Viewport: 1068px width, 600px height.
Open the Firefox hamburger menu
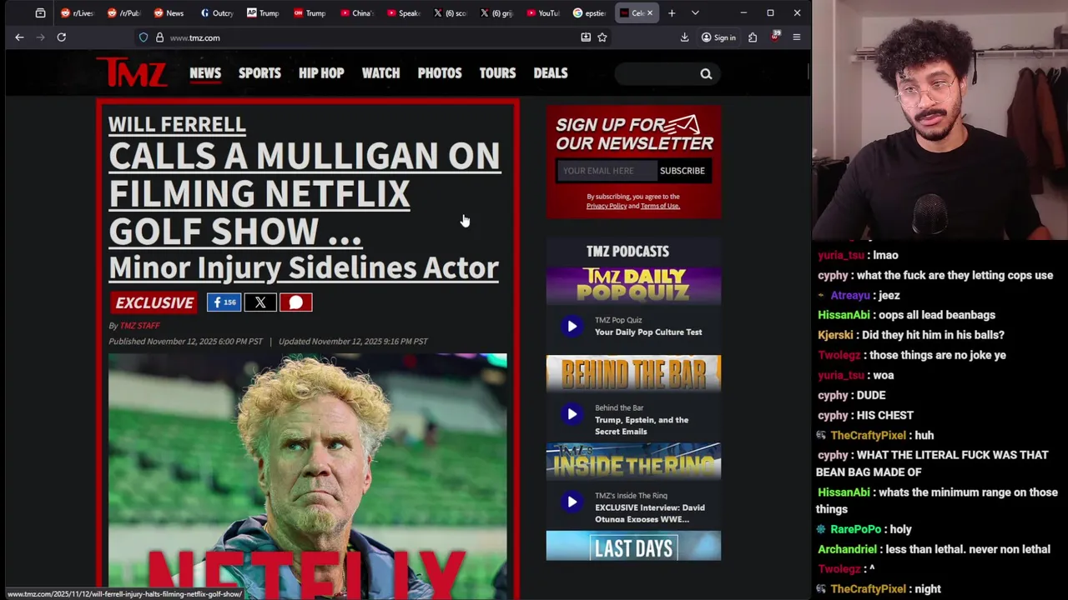pyautogui.click(x=796, y=37)
